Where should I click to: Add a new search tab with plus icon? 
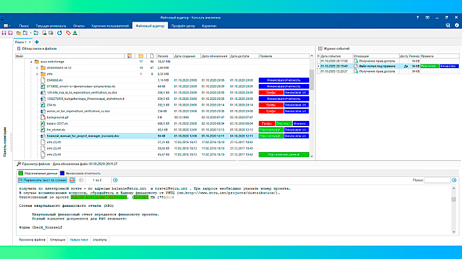37,41
